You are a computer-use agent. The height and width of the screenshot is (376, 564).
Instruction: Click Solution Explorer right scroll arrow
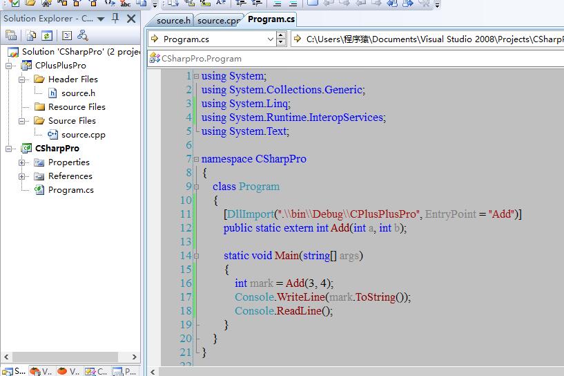(x=134, y=357)
